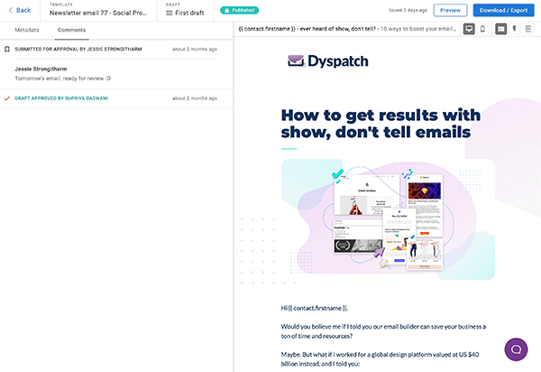Click the 'Maybe. But what if I worked' paragraph
Image resolution: width=541 pixels, height=372 pixels.
pos(380,358)
